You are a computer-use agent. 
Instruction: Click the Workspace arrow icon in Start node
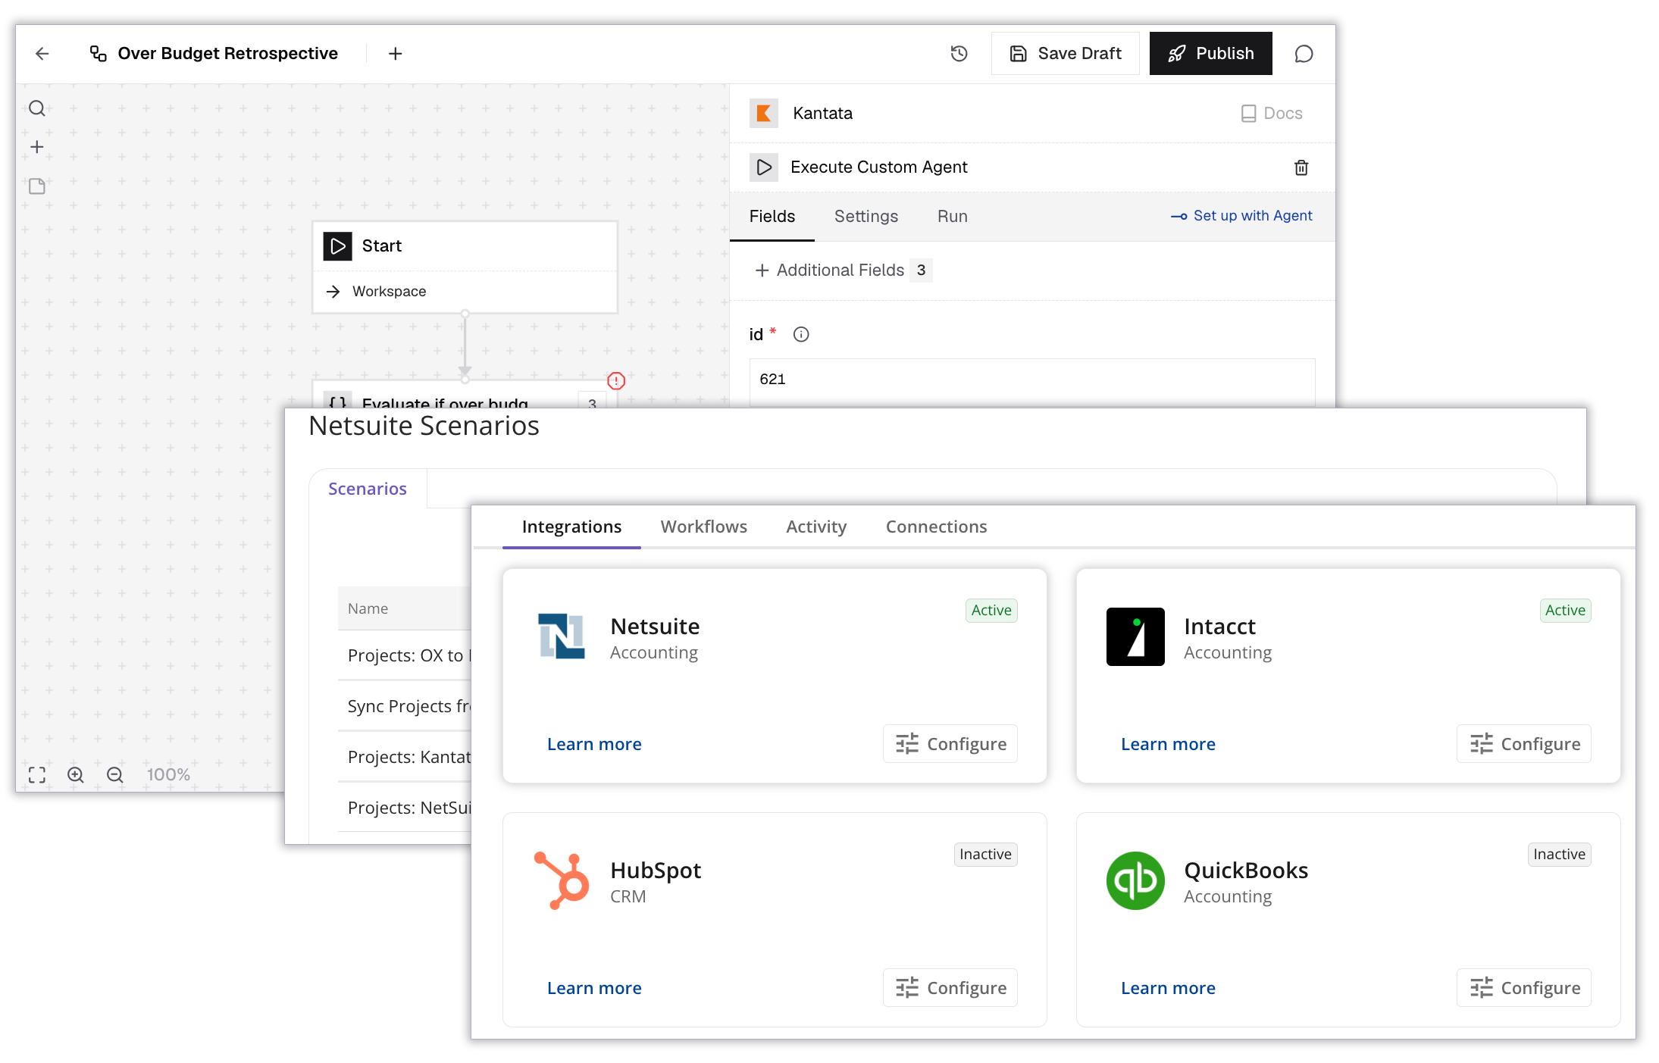click(333, 292)
